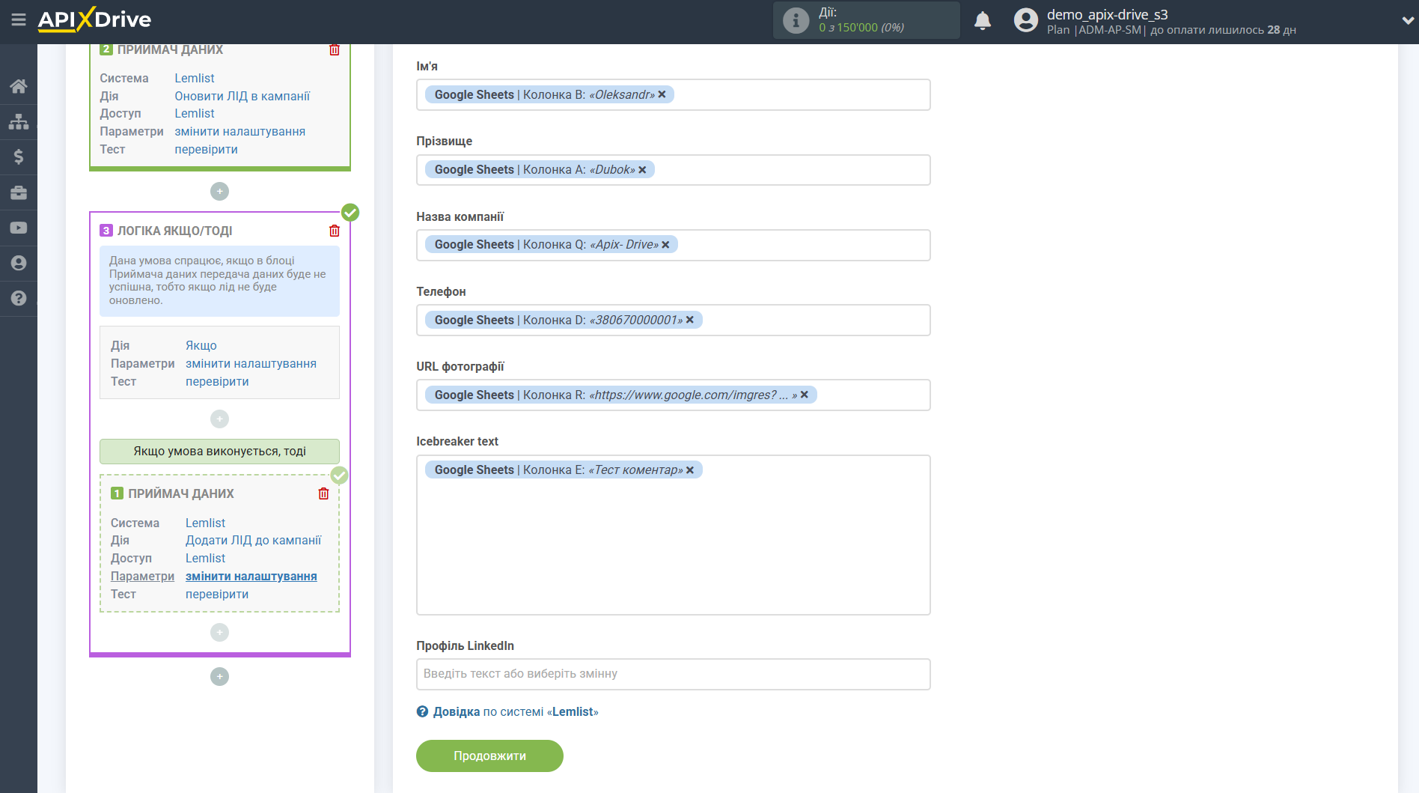Open the connections sitemap icon
This screenshot has height=793, width=1419.
click(19, 121)
